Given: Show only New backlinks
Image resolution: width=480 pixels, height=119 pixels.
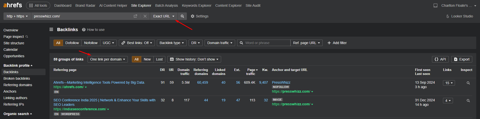Looking at the screenshot, I should pyautogui.click(x=147, y=59).
